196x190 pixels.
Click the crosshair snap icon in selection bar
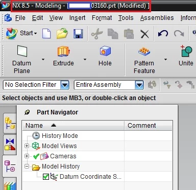click(x=179, y=85)
